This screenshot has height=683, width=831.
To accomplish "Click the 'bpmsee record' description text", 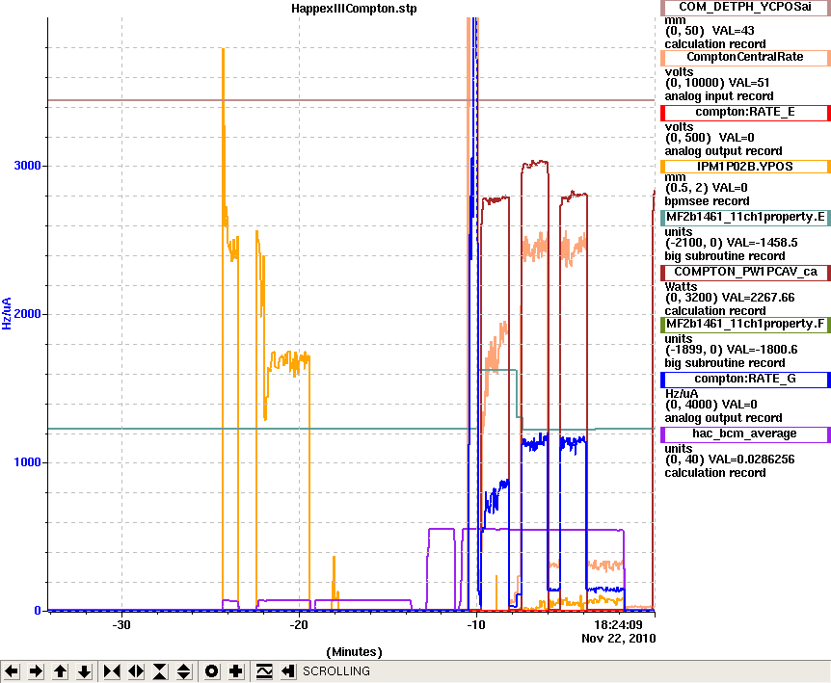I will [x=707, y=201].
